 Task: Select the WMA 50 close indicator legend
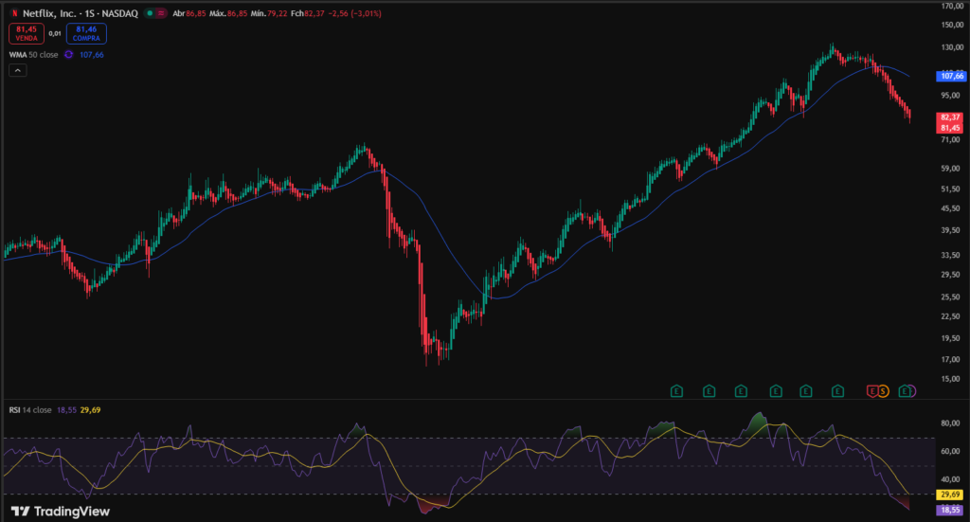tap(33, 54)
